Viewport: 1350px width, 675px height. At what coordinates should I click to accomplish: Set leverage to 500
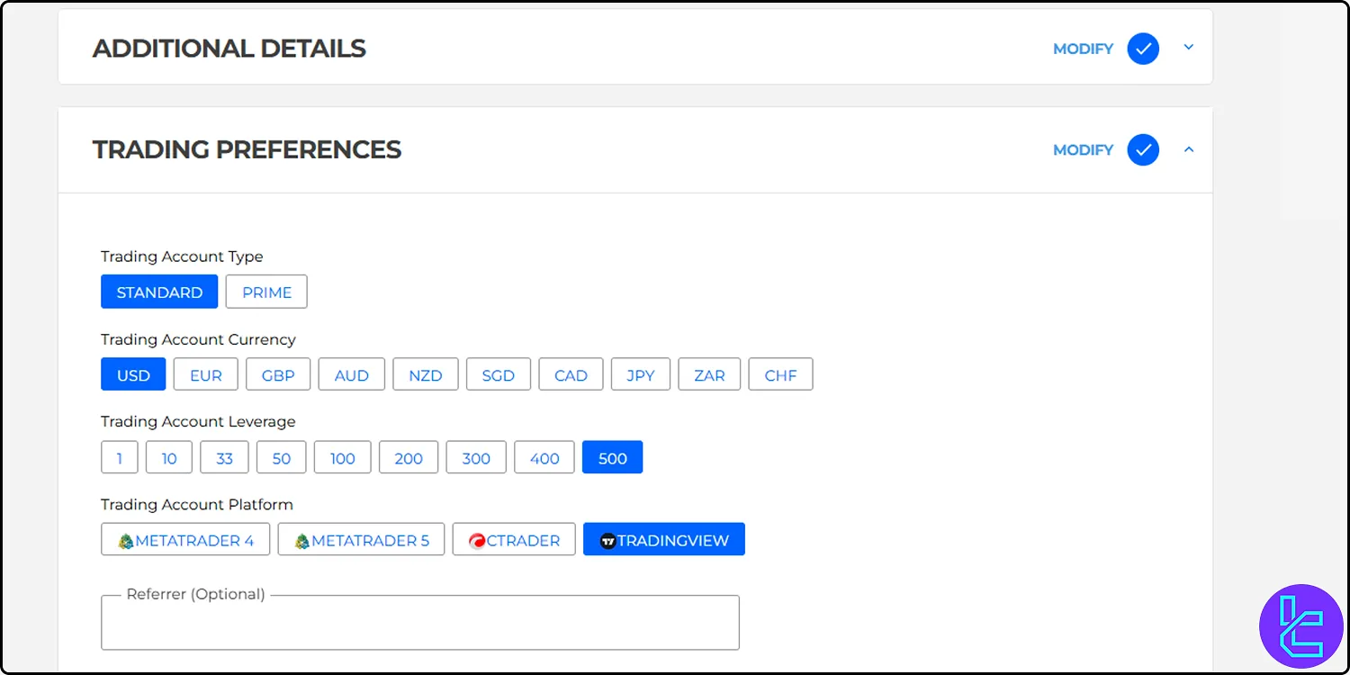click(x=613, y=457)
